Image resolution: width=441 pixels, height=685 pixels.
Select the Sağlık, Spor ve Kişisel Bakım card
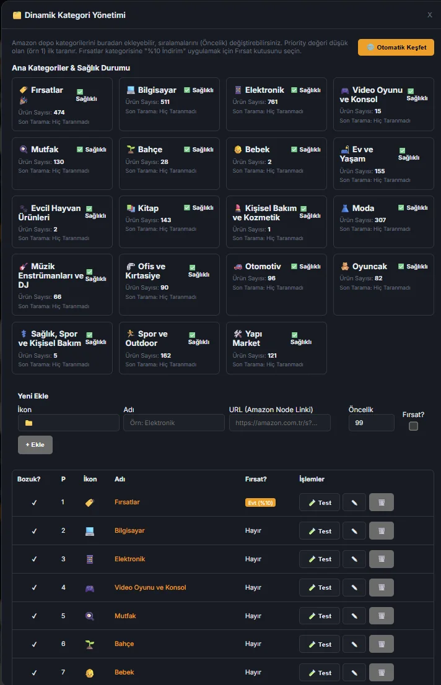click(x=62, y=348)
